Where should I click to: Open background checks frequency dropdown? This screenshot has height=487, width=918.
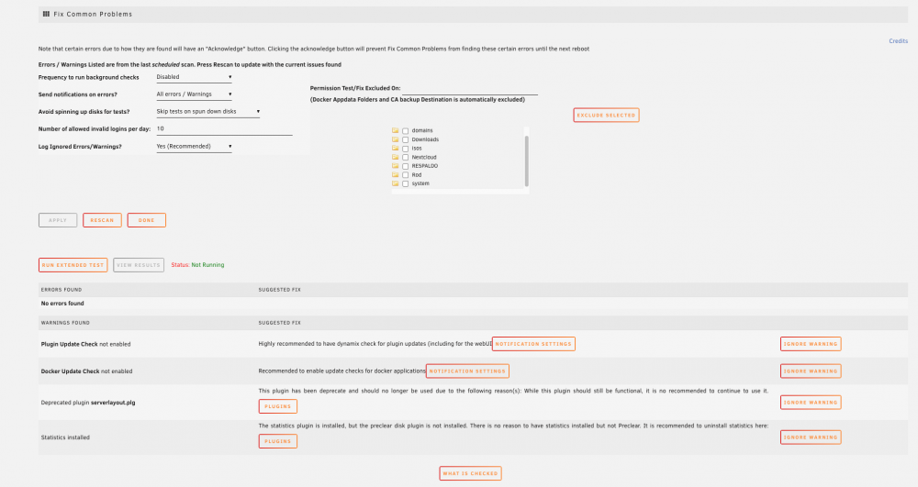pos(194,77)
